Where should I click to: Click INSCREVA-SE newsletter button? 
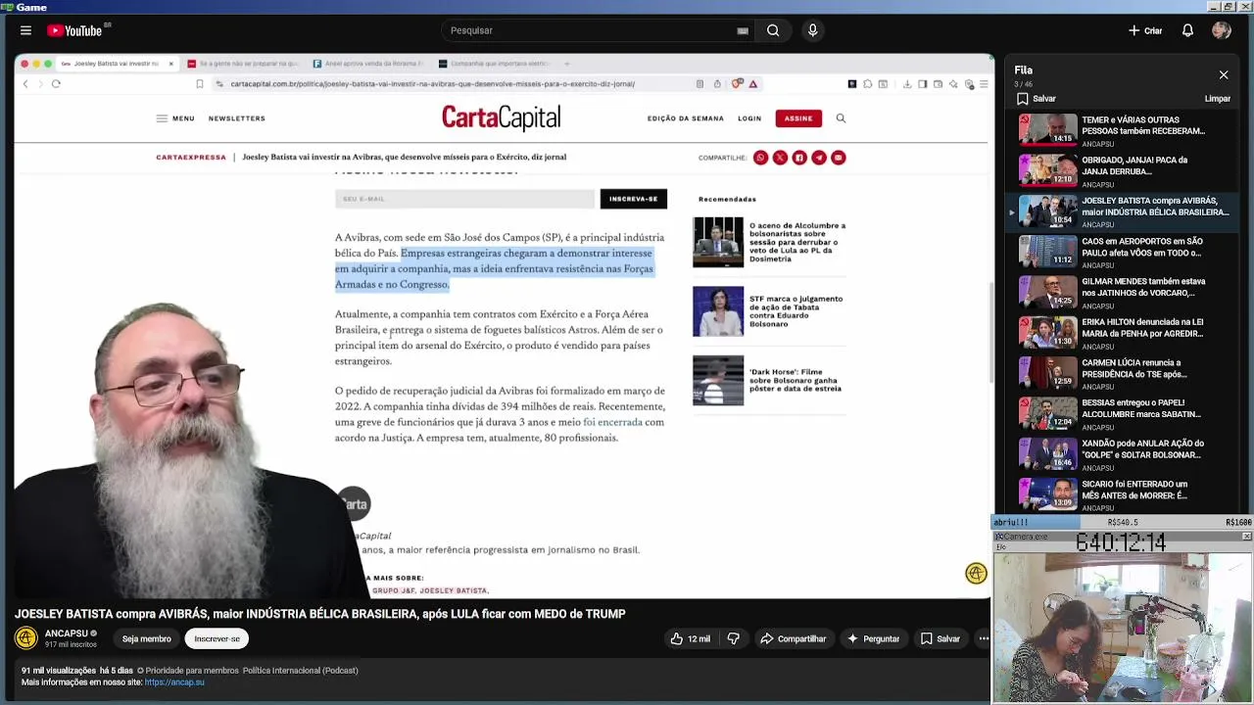tap(633, 199)
